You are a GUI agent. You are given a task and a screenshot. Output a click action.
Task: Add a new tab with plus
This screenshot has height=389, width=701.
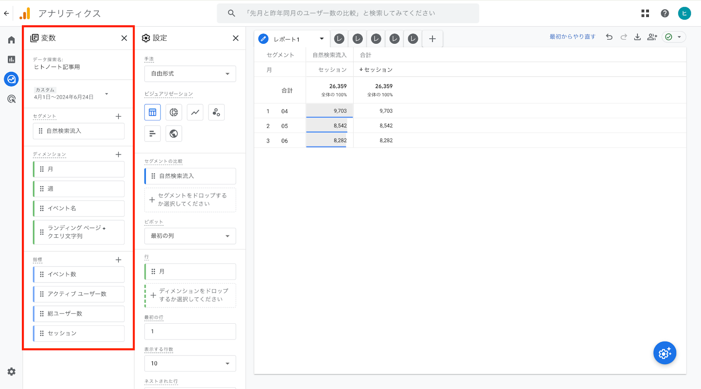pyautogui.click(x=432, y=39)
